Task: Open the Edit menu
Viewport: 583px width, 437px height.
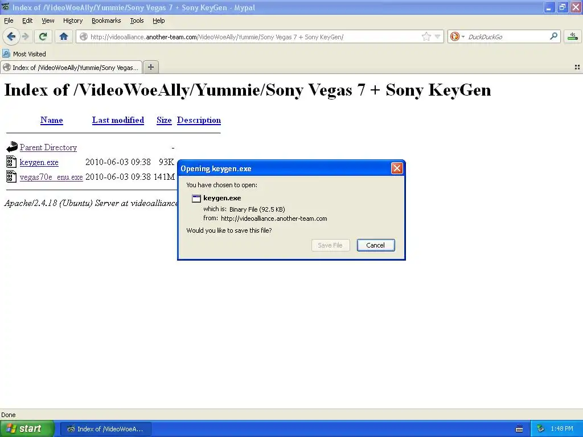Action: coord(27,20)
